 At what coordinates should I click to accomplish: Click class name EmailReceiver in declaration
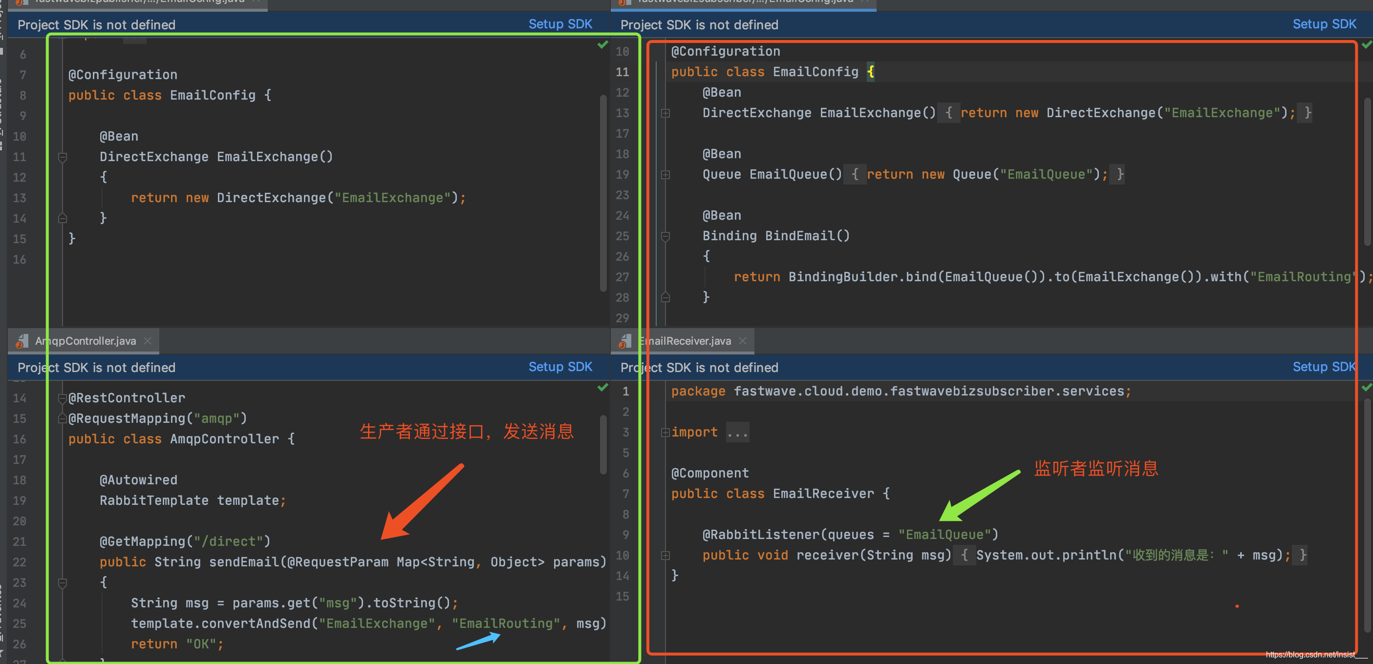(x=823, y=494)
